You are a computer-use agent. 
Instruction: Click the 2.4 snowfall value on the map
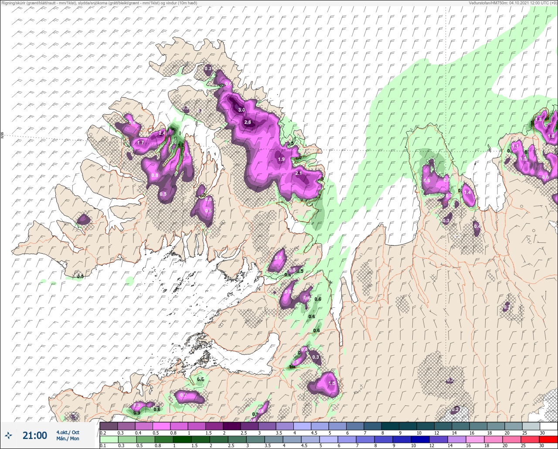point(162,133)
